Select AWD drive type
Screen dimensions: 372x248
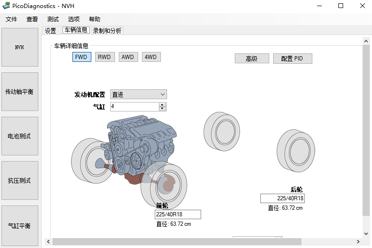point(128,57)
